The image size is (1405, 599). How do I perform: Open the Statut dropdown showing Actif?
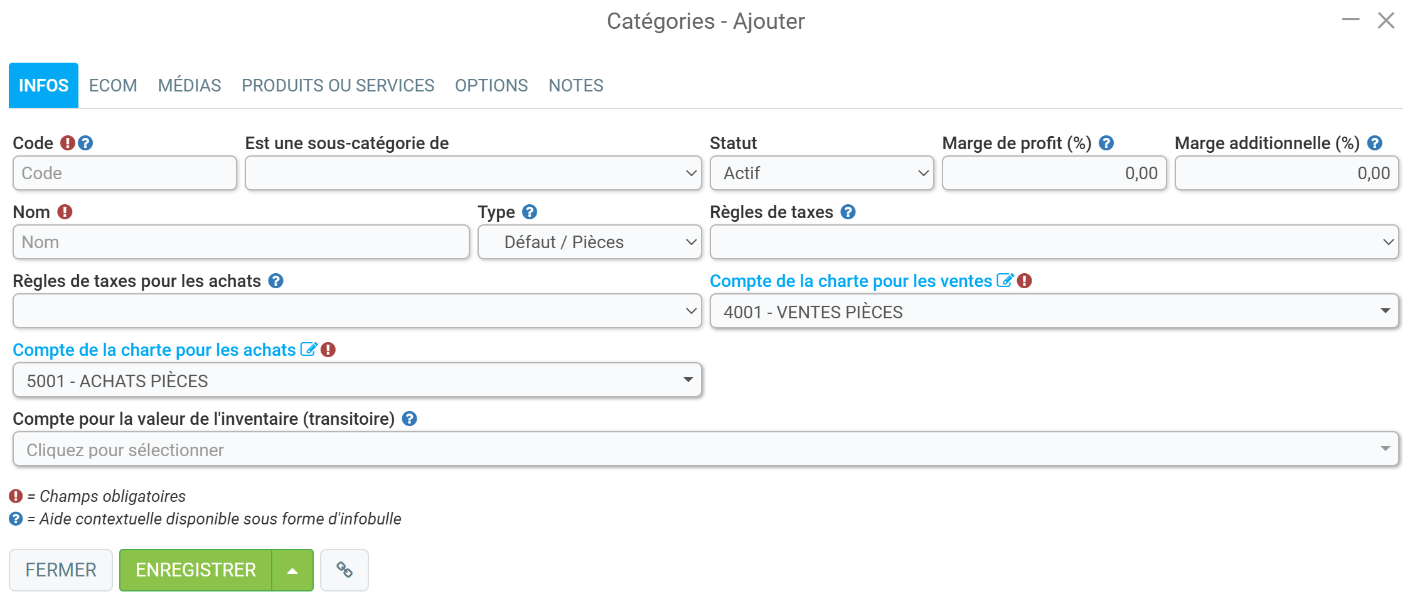click(821, 173)
